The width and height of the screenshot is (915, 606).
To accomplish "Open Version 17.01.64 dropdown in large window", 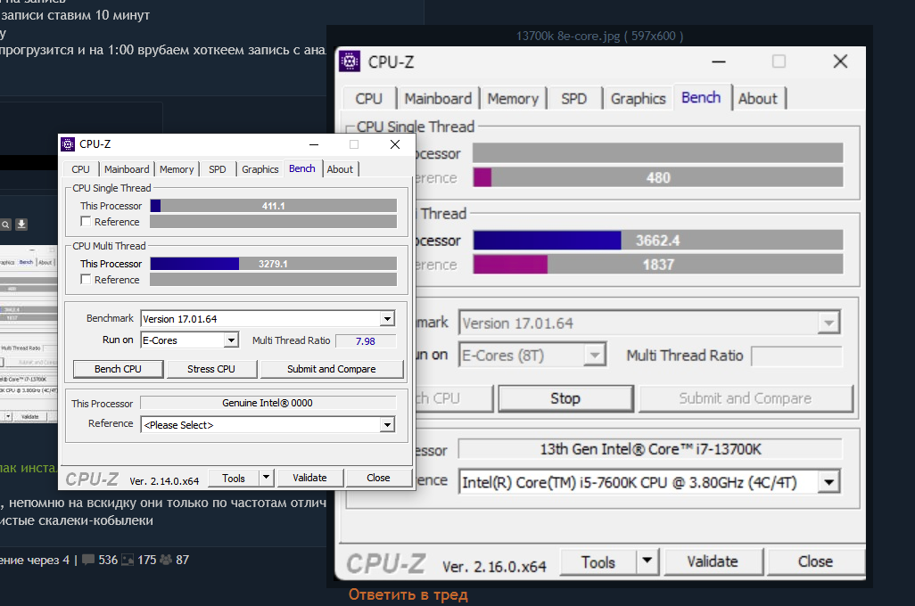I will [x=828, y=323].
